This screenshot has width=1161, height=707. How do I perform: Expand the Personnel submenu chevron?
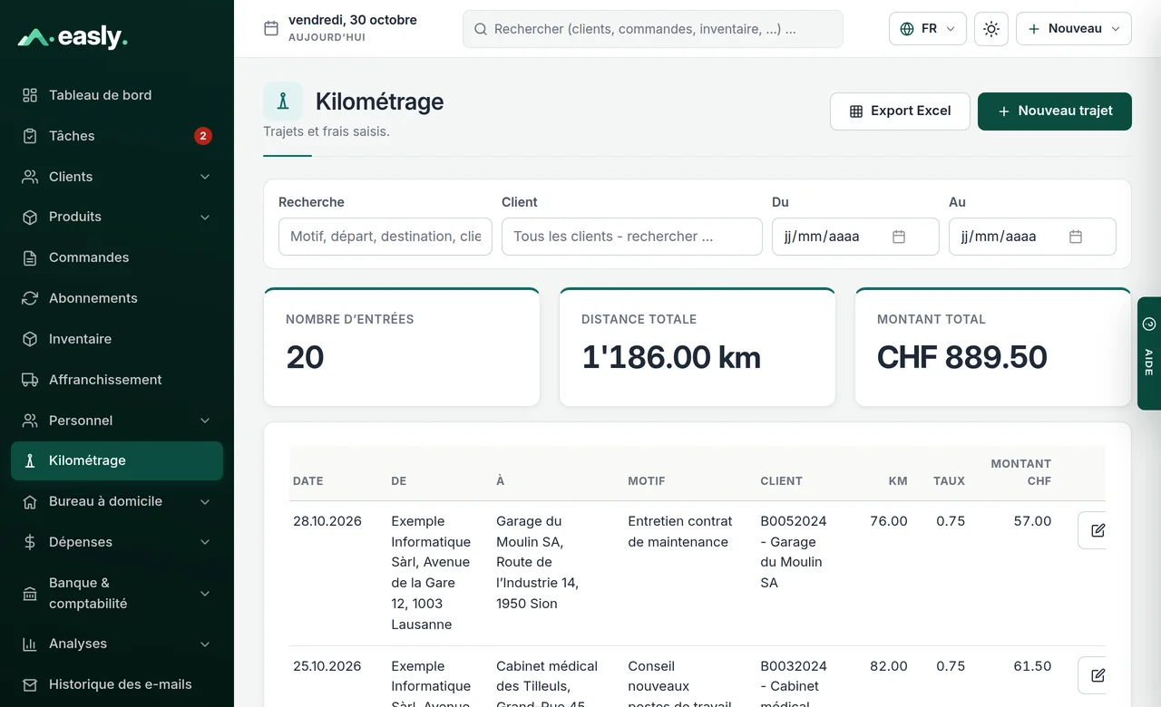pyautogui.click(x=205, y=421)
